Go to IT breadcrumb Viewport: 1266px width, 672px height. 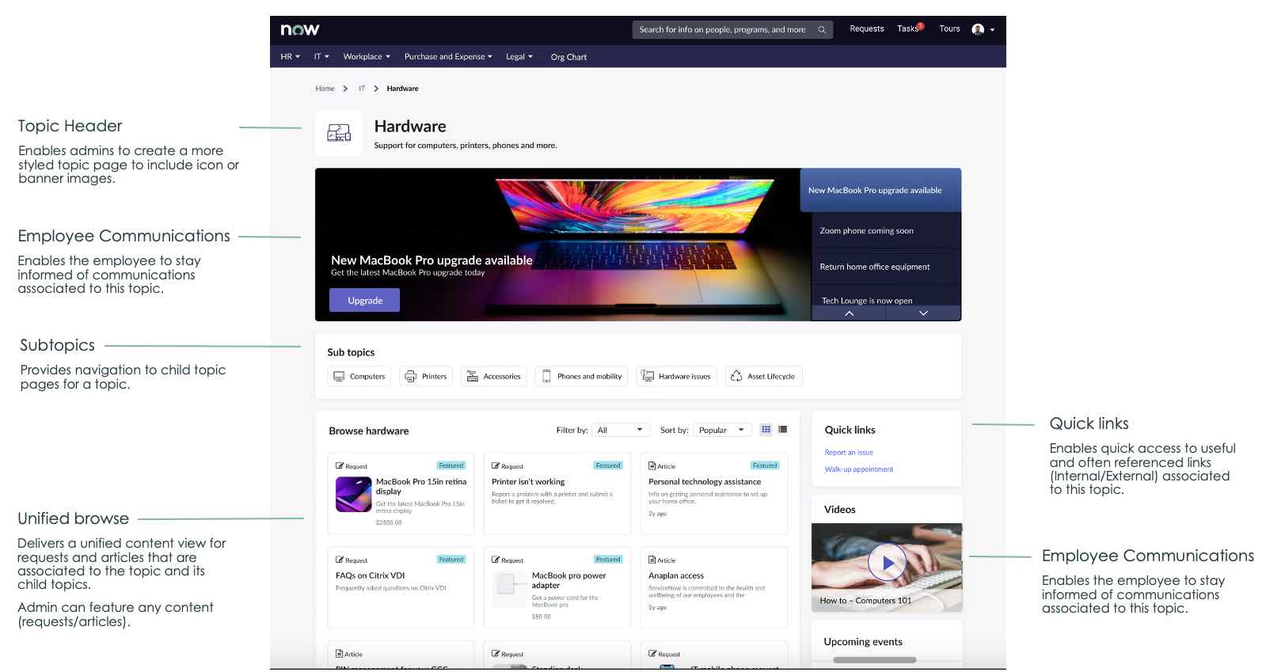(x=362, y=89)
